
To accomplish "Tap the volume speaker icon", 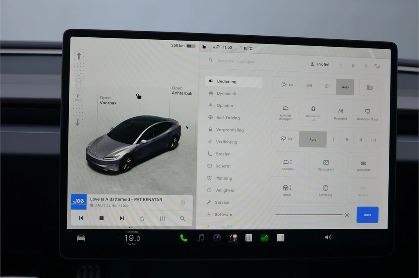I will click(x=328, y=237).
